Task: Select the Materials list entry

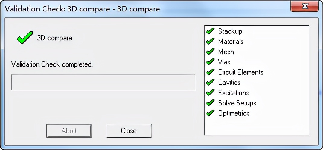Action: (x=231, y=41)
